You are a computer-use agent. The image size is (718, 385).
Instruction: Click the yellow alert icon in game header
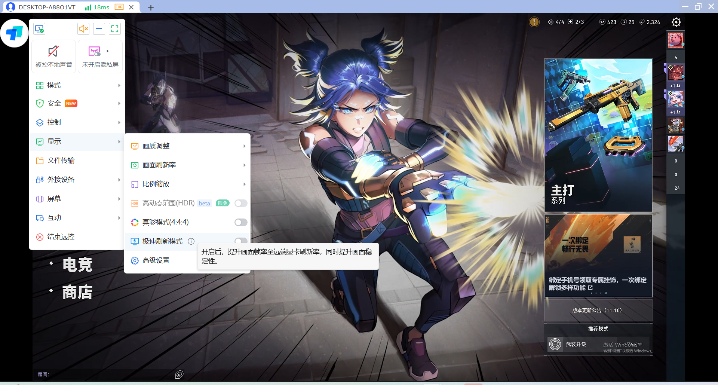[534, 22]
